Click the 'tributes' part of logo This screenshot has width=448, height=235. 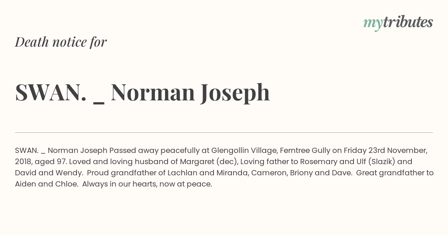408,22
